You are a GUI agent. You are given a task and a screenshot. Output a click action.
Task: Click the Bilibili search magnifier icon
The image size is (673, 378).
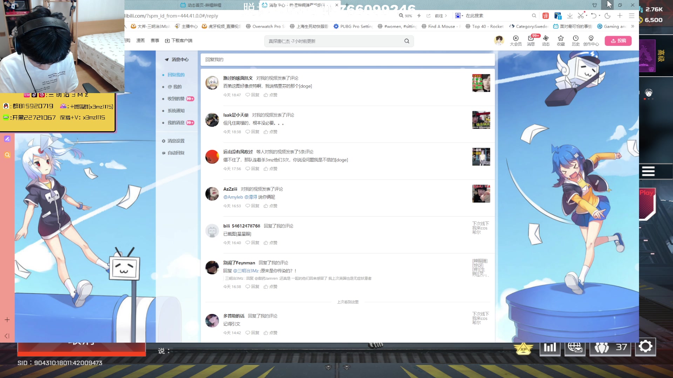point(407,41)
